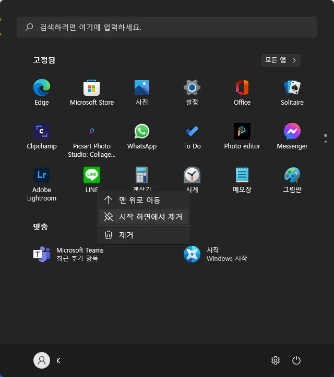The height and width of the screenshot is (377, 334).
Task: Open Picsart Photo Studio app
Action: 92,140
